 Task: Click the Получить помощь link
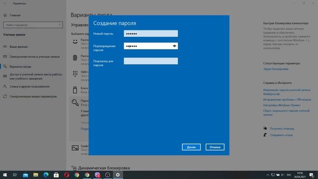(282, 129)
